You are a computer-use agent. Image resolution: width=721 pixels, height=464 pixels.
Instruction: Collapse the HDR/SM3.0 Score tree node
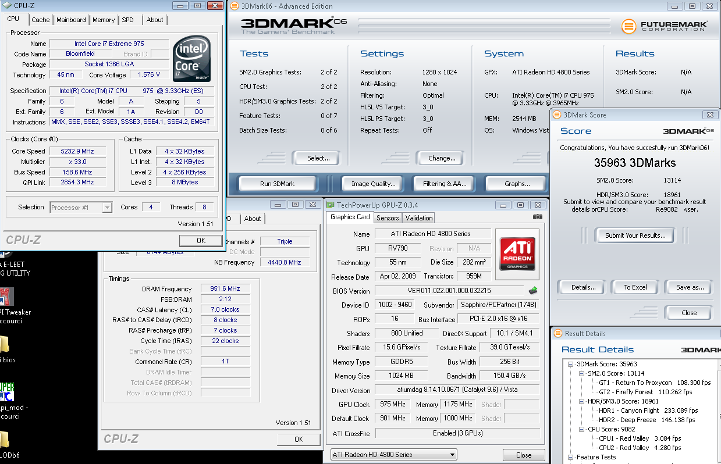[582, 401]
